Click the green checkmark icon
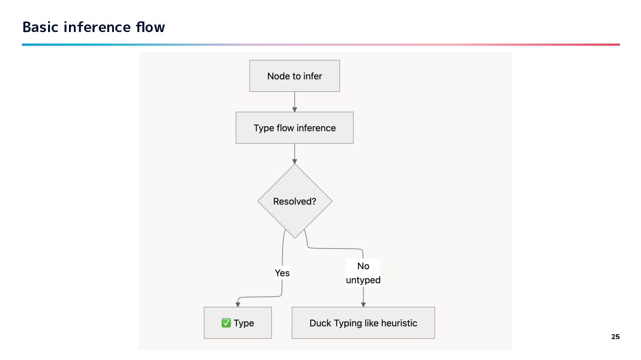Screen dimensions: 641x360 [x=226, y=323]
